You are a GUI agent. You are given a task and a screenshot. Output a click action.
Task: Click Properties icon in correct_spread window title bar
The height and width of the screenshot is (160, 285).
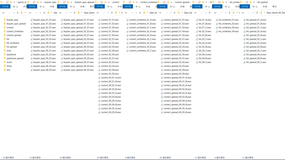click(164, 2)
